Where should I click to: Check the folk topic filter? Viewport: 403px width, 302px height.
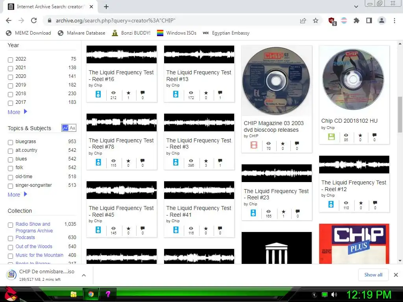tap(10, 168)
